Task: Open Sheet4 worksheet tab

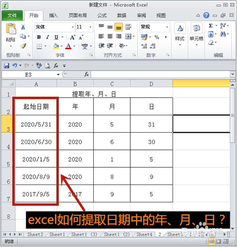Action: click(144, 234)
